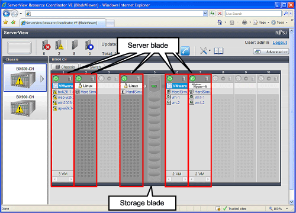Switch to the Switch tab
296x213 pixels.
pos(92,67)
